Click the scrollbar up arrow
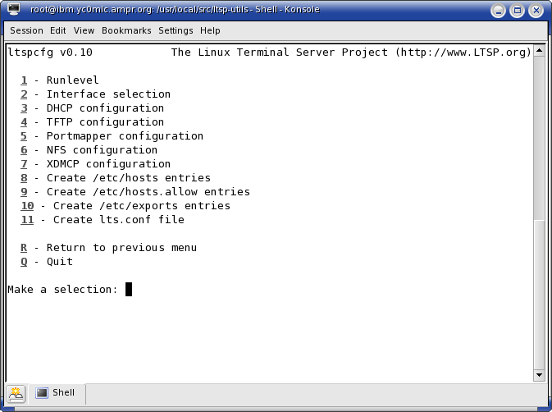Viewport: 552px width, 412px height. click(x=539, y=51)
